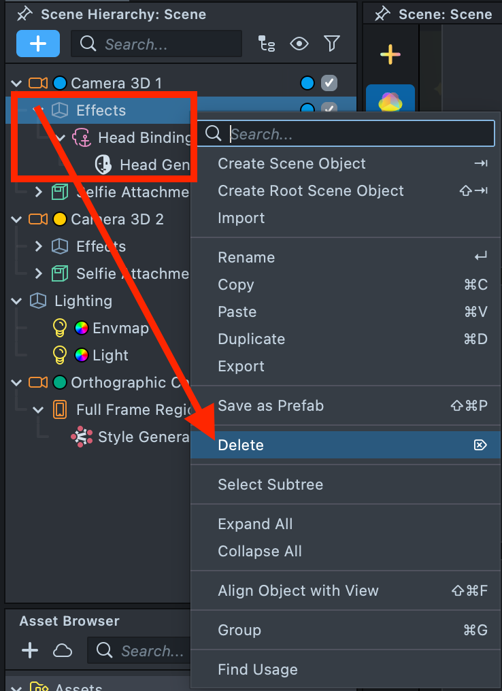Toggle the hierarchy eye visibility icon
This screenshot has width=502, height=691.
coord(299,44)
